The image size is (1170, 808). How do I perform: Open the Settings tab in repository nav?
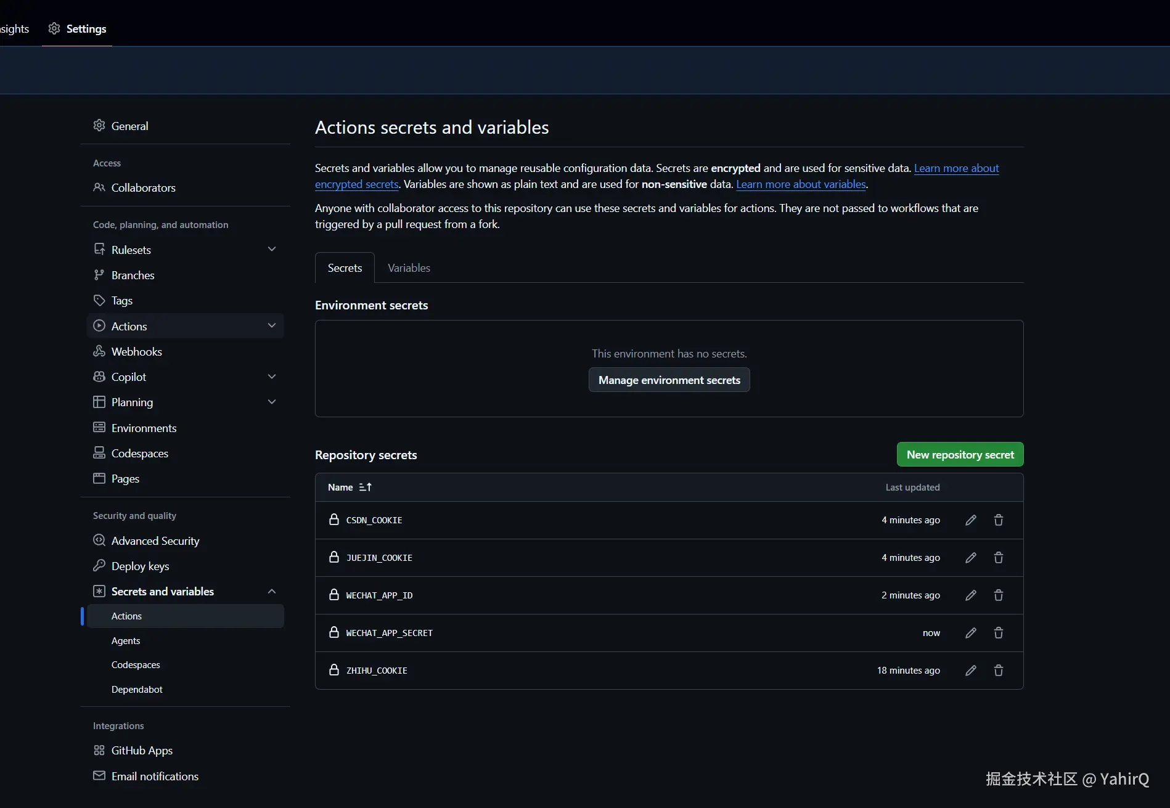77,29
